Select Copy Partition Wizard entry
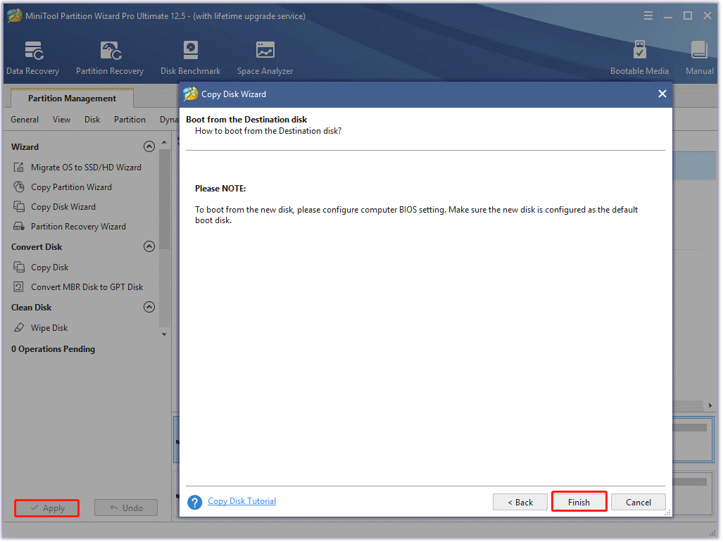Viewport: 723px width, 542px height. 72,187
